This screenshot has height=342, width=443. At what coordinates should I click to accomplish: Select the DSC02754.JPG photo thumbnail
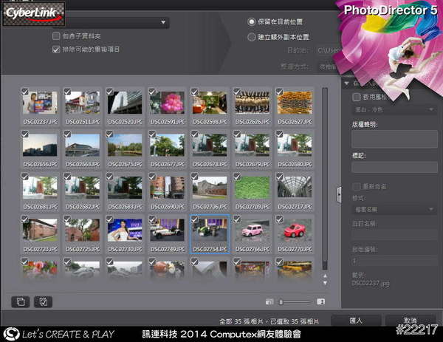click(x=210, y=230)
